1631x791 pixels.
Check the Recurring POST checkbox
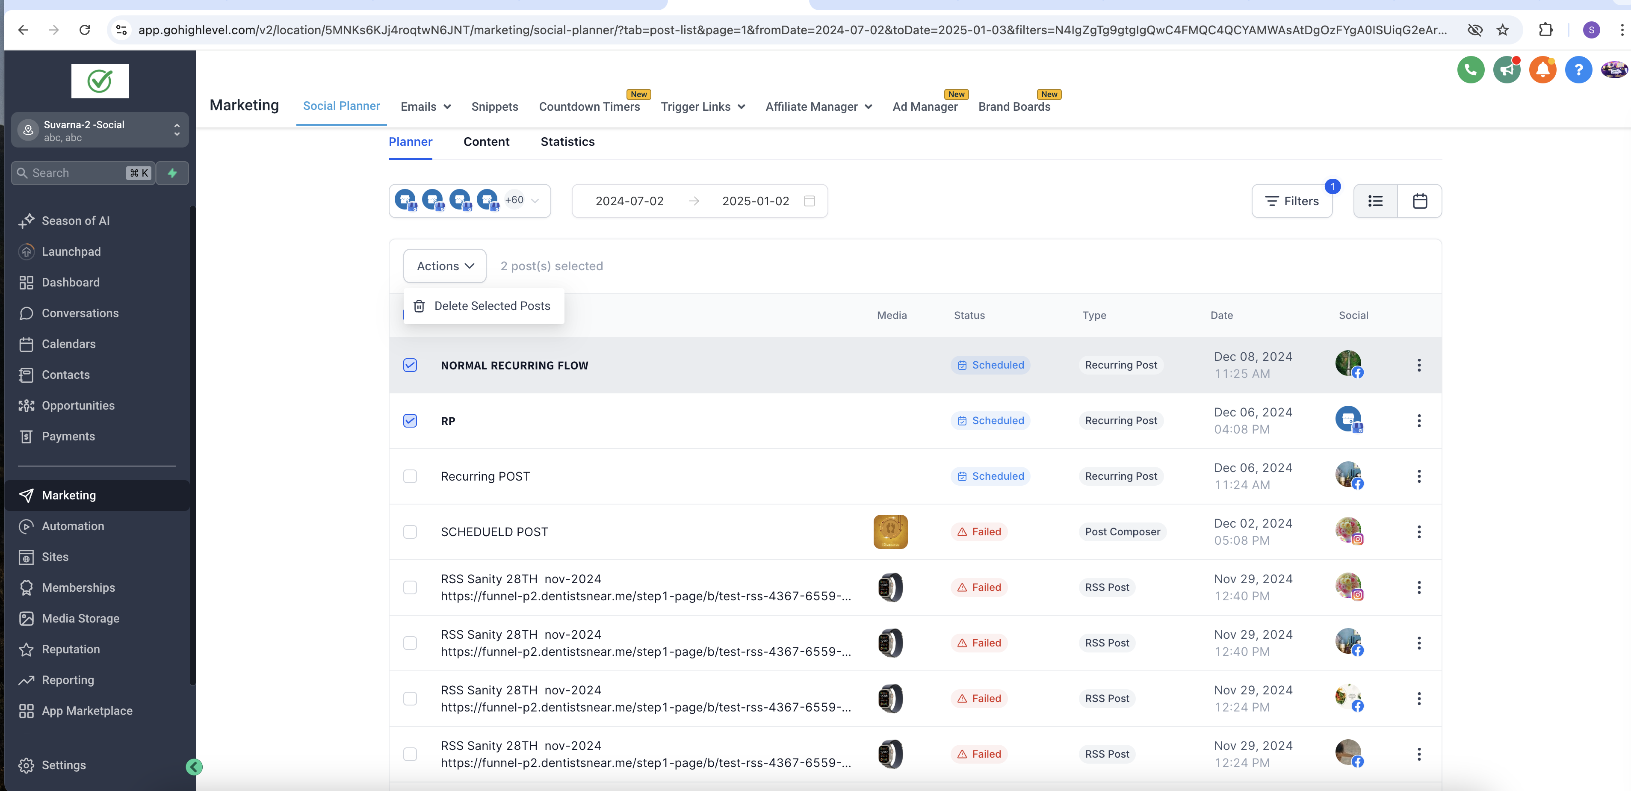[x=410, y=476]
